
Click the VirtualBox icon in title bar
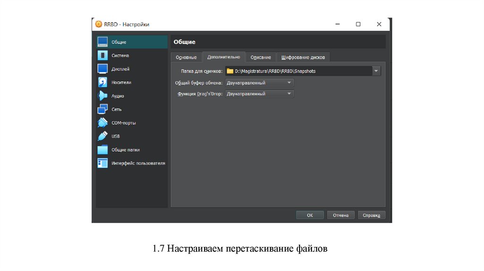click(x=98, y=24)
